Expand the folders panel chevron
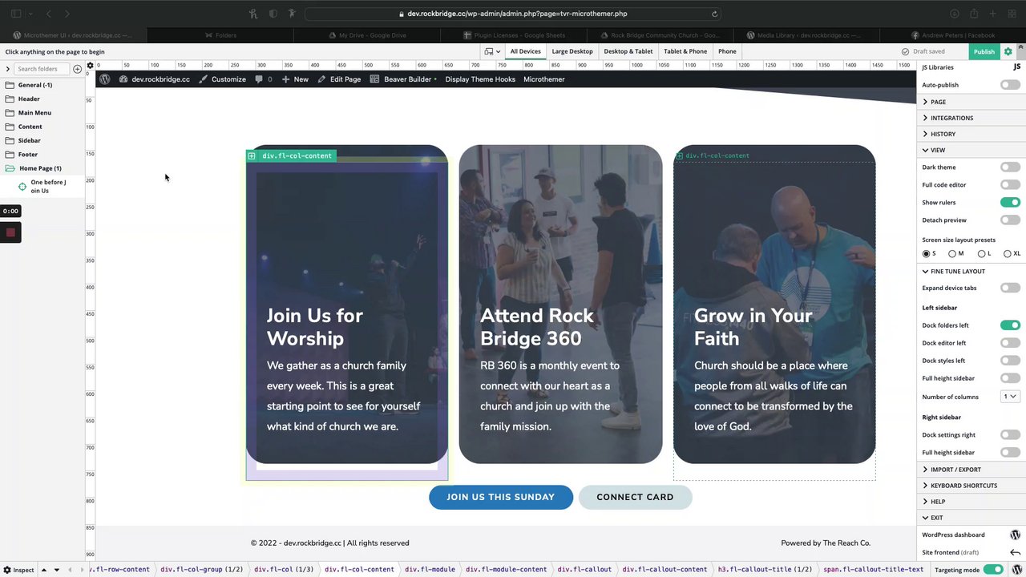 7,69
